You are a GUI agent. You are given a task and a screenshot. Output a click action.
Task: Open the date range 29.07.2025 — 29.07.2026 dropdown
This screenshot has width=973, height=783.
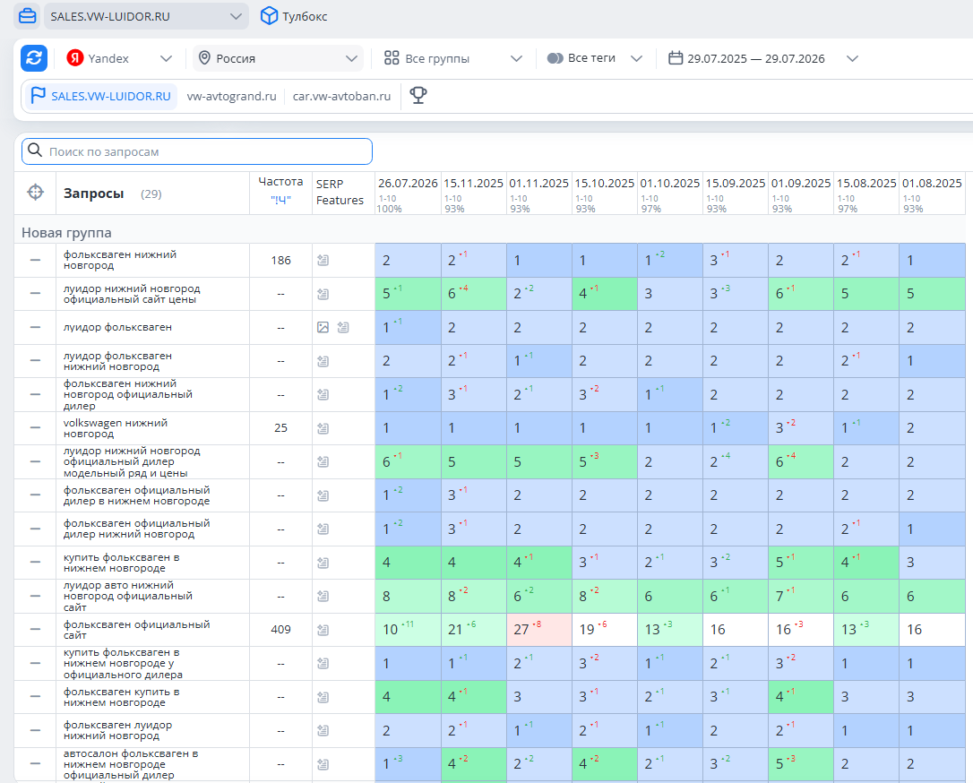[853, 58]
